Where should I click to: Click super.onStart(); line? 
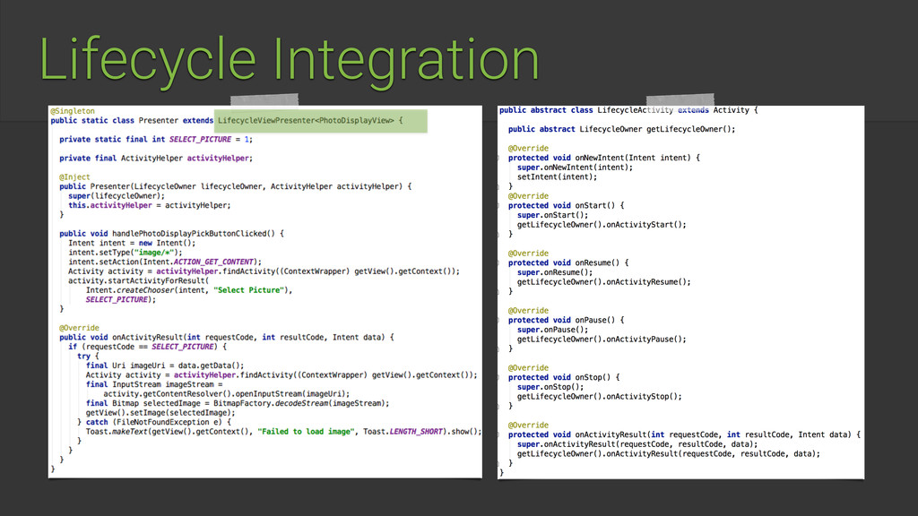click(x=552, y=215)
